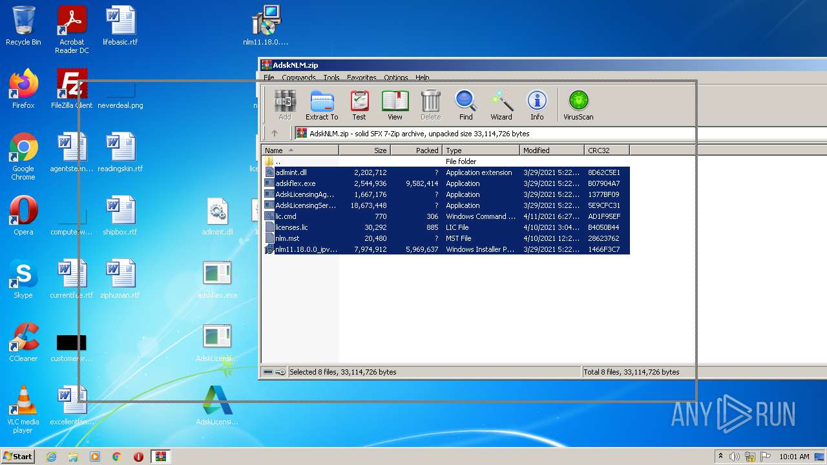Select nlm11.18.0.0_ipv... installer row

(446, 249)
